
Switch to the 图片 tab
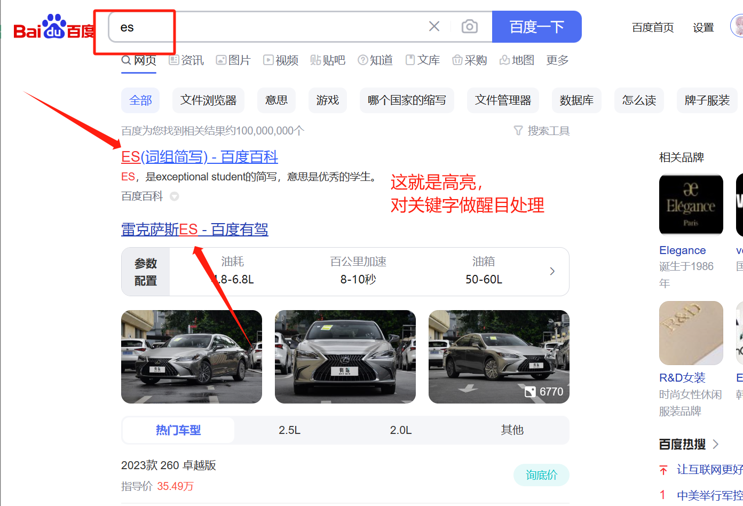tap(233, 60)
